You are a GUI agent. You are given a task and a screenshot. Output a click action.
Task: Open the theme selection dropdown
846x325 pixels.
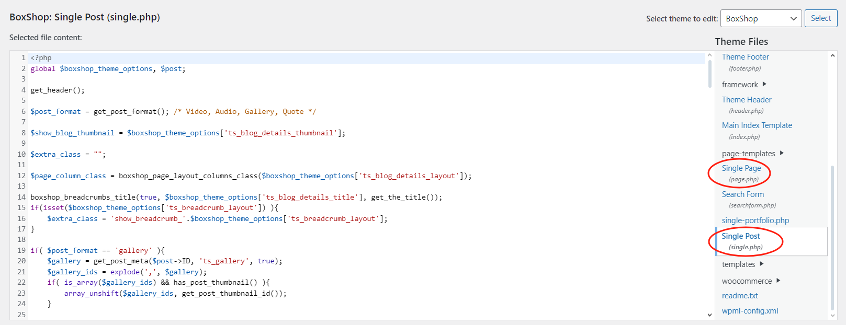pos(761,18)
